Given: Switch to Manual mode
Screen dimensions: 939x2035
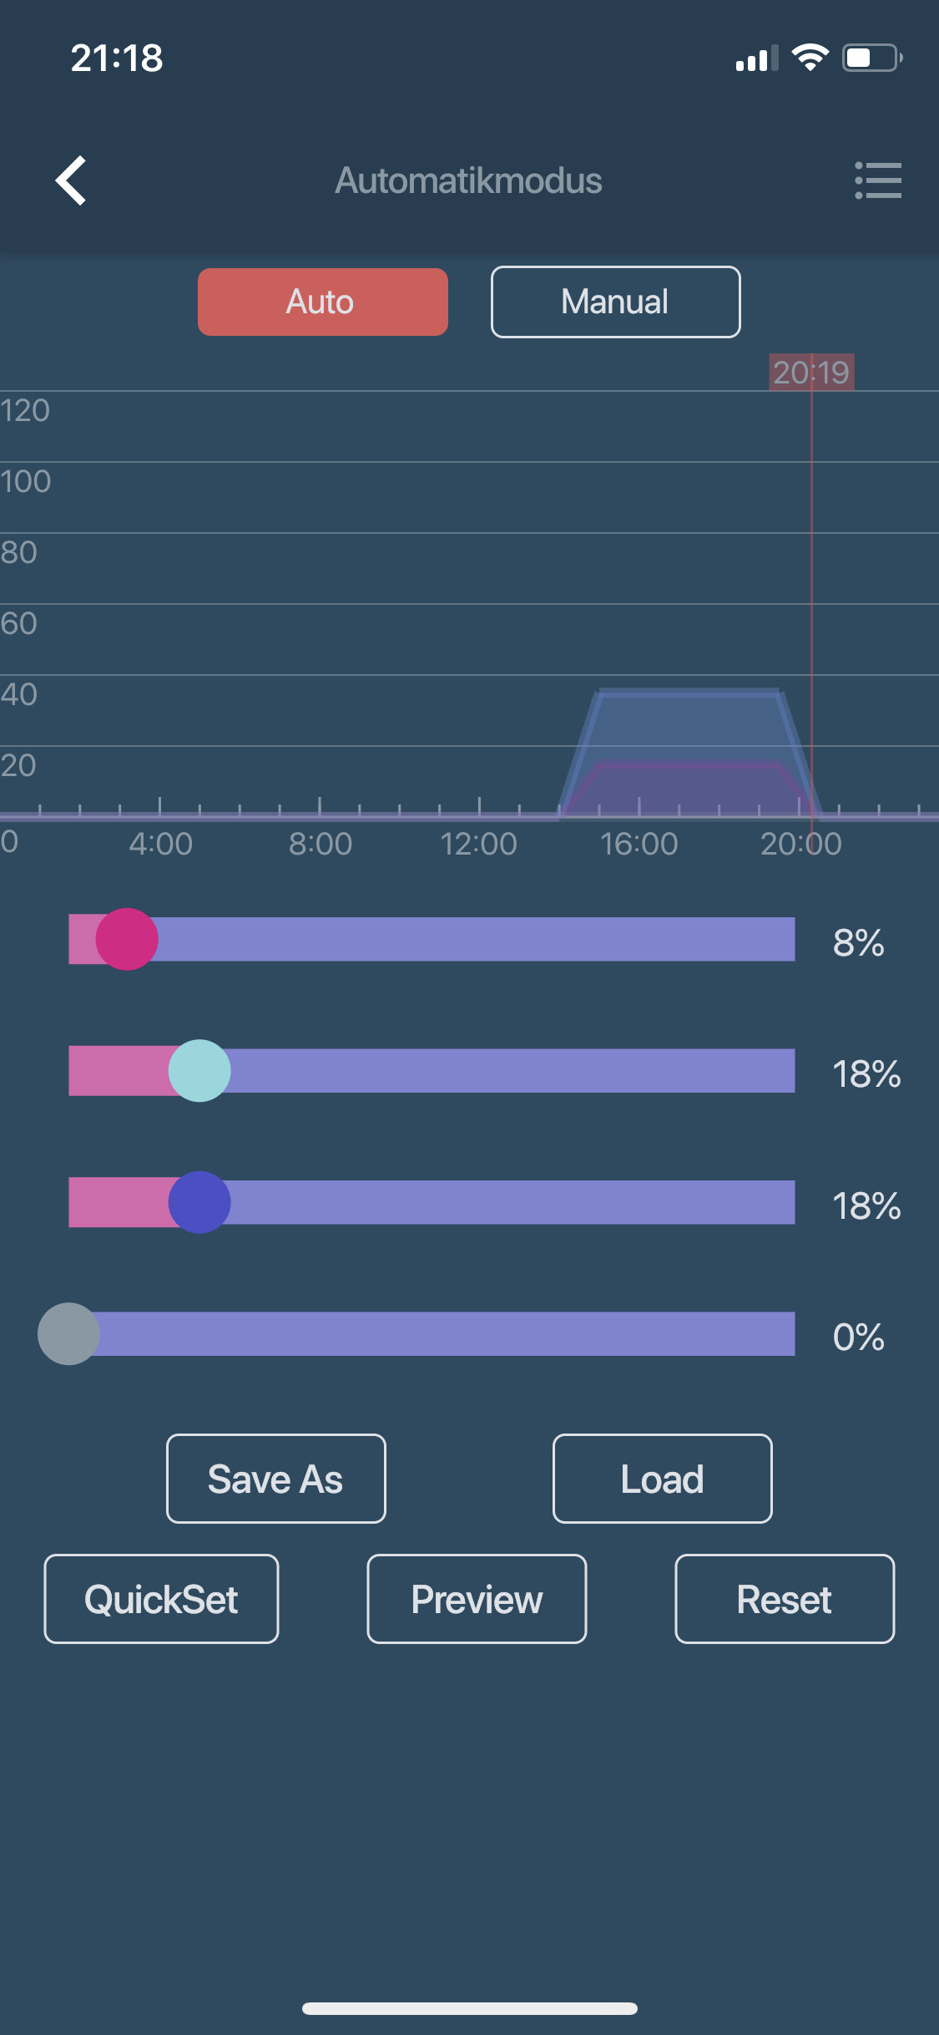Looking at the screenshot, I should (x=615, y=302).
